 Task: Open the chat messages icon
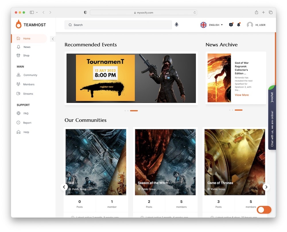click(x=231, y=24)
